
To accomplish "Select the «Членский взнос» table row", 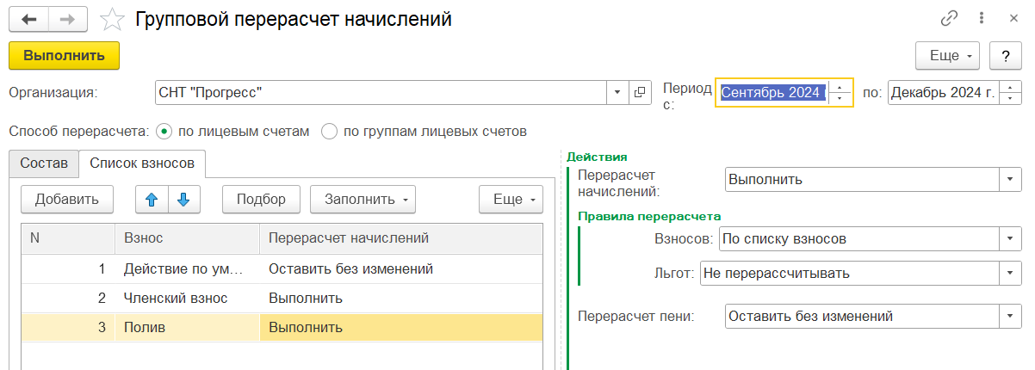I will click(282, 298).
